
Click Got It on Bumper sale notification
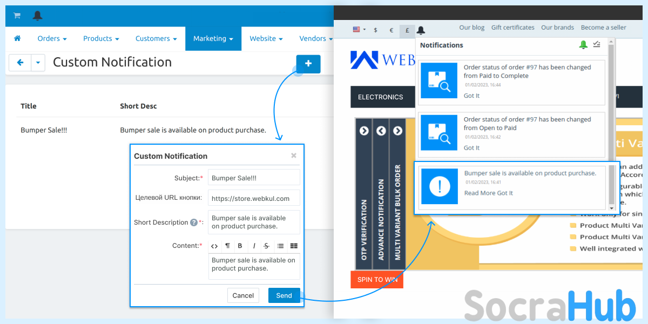pyautogui.click(x=505, y=193)
